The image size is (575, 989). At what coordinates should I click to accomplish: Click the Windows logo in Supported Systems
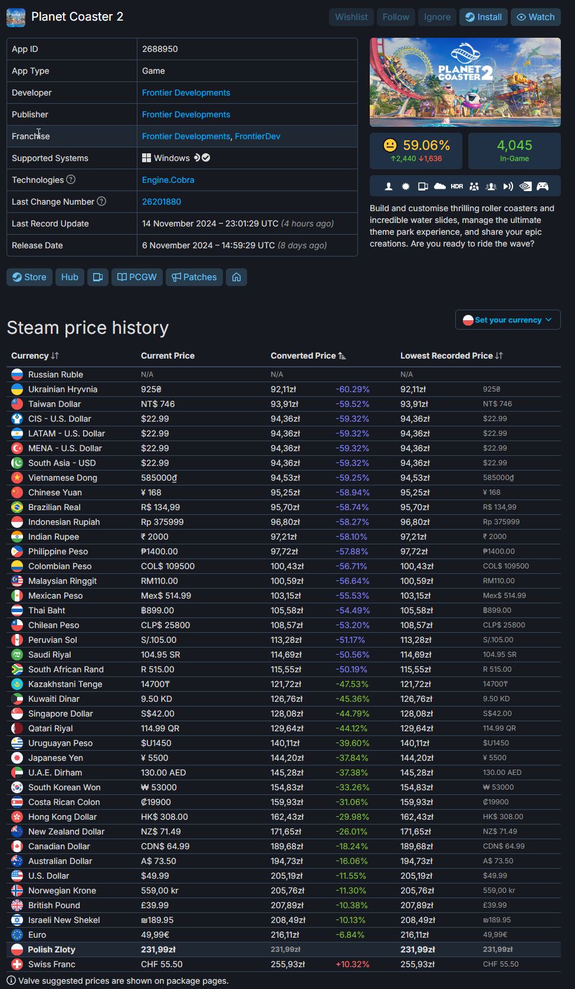point(147,158)
